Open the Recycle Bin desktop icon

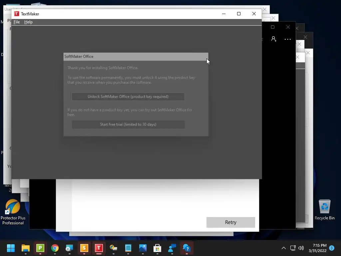click(x=324, y=210)
